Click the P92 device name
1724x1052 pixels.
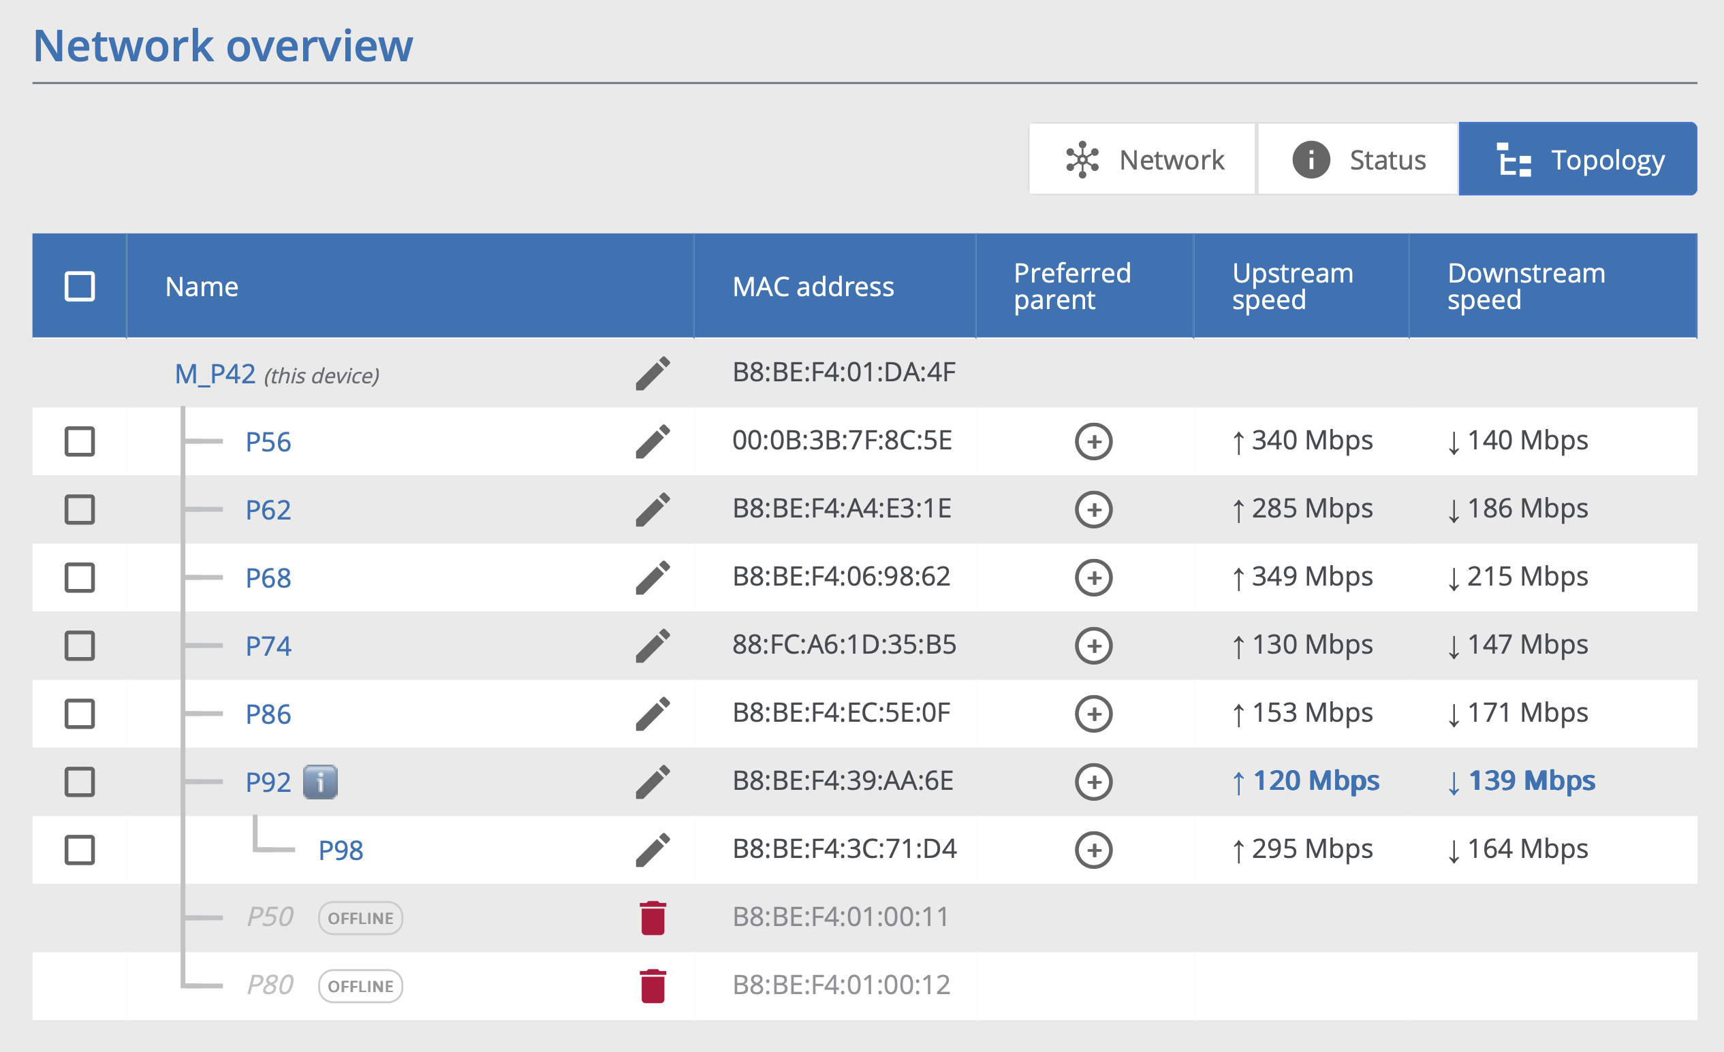(268, 782)
